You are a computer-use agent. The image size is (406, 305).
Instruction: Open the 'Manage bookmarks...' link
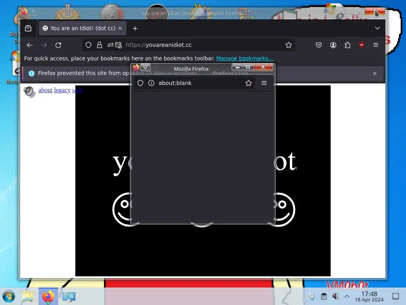(245, 58)
